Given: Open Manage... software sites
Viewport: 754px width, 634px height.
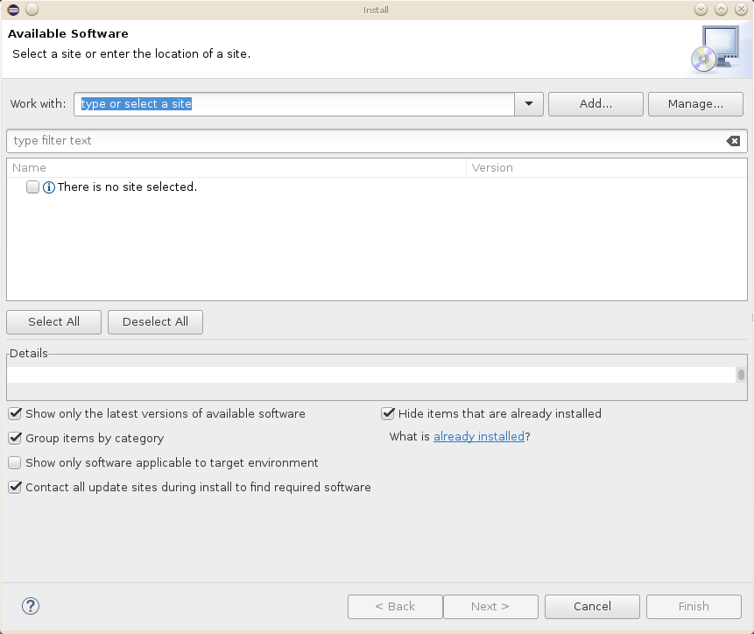Looking at the screenshot, I should point(695,103).
